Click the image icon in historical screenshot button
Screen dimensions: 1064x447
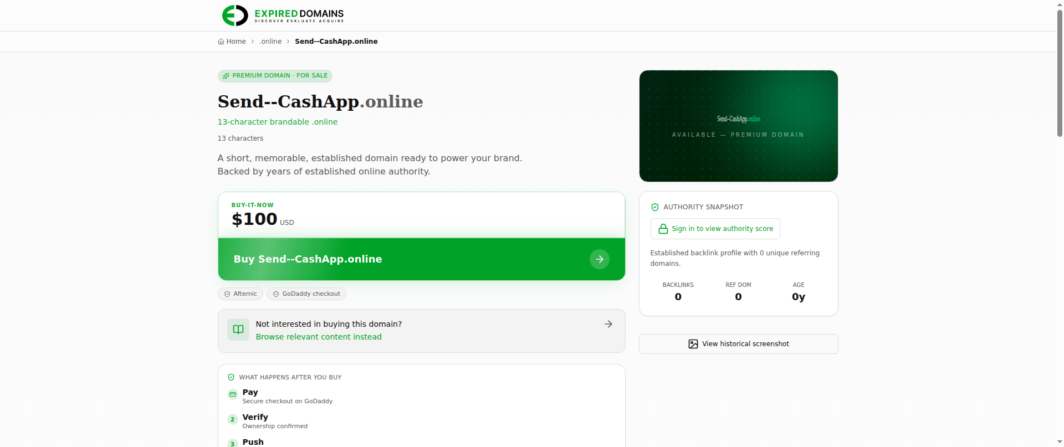pos(693,344)
